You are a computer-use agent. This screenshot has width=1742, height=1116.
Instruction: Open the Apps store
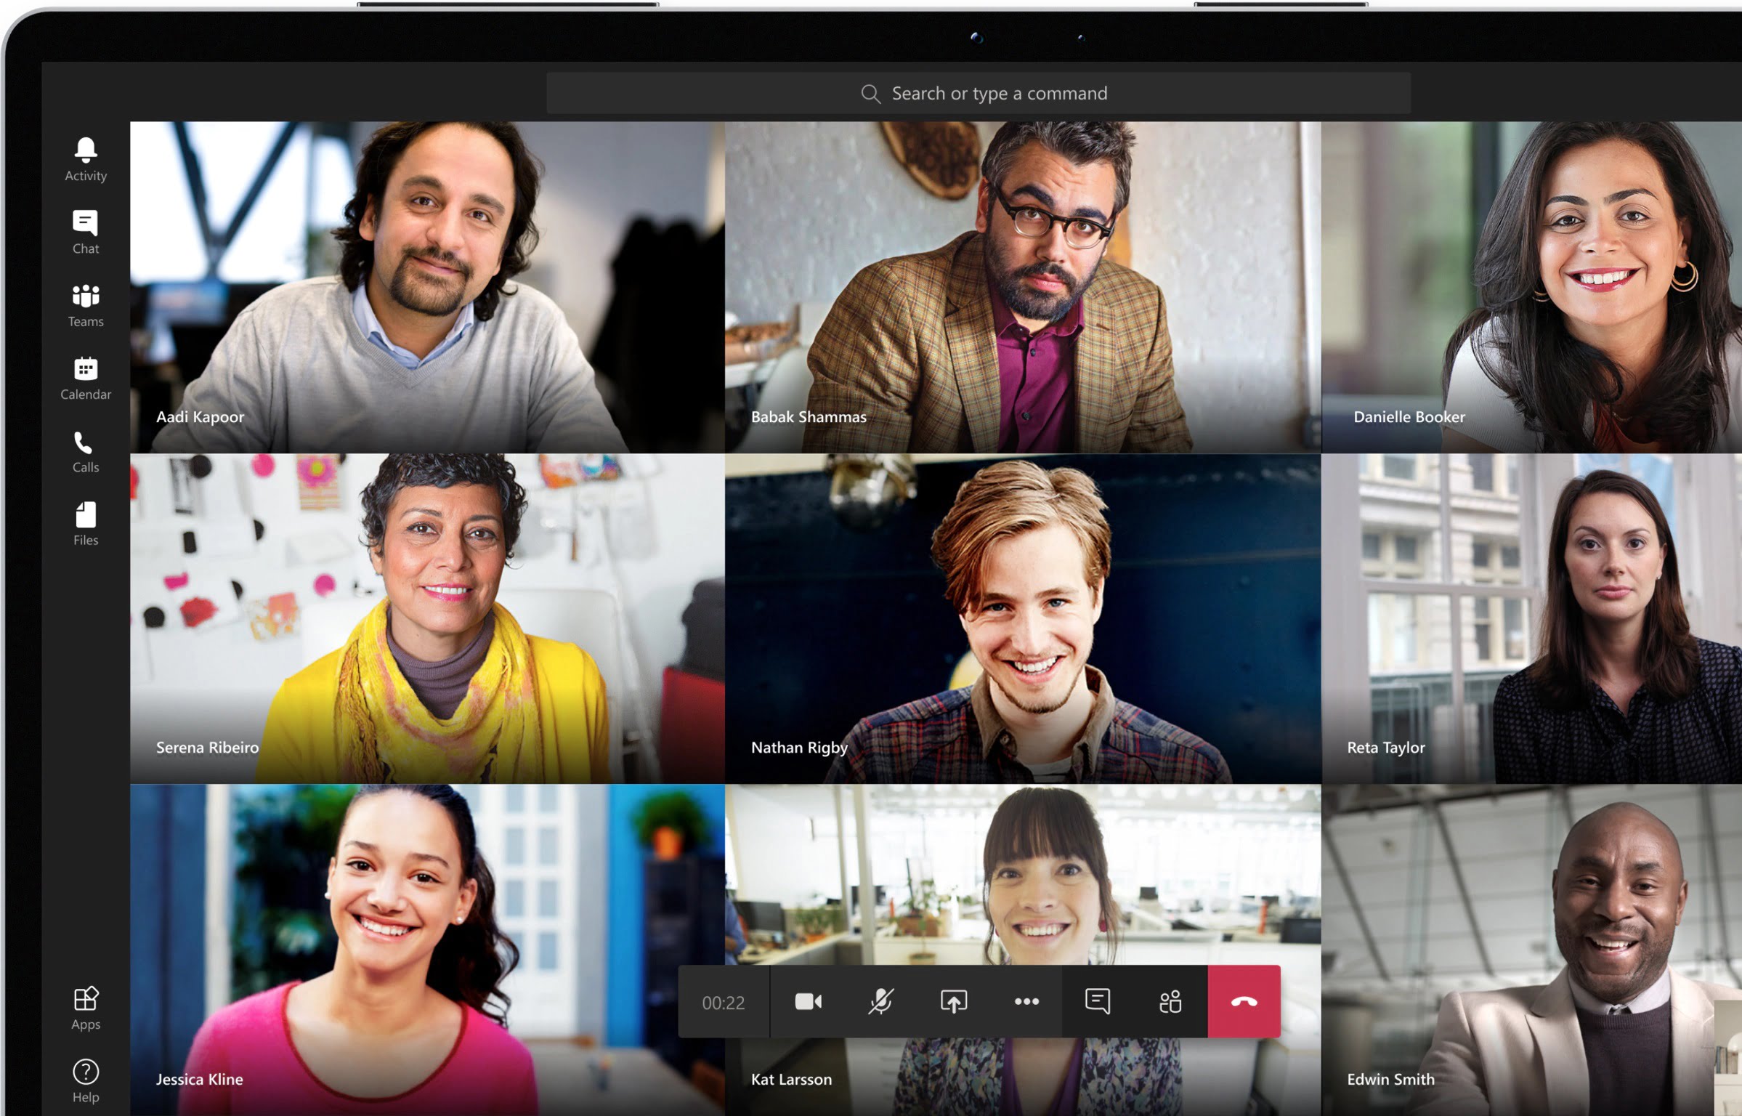point(86,1008)
